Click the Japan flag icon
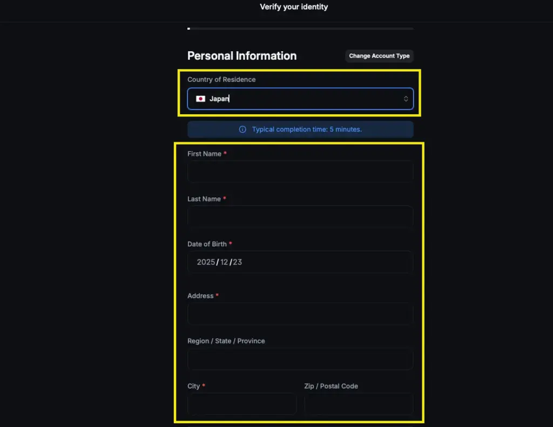The width and height of the screenshot is (553, 427). (200, 99)
